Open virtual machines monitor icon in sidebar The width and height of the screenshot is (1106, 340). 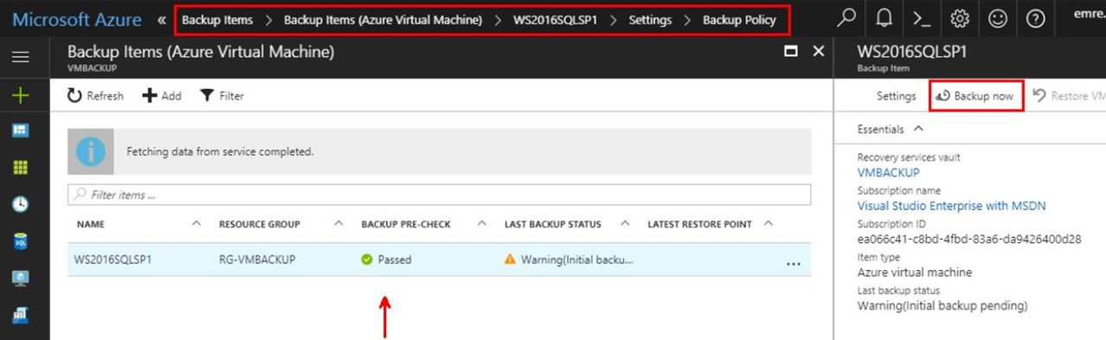(20, 279)
